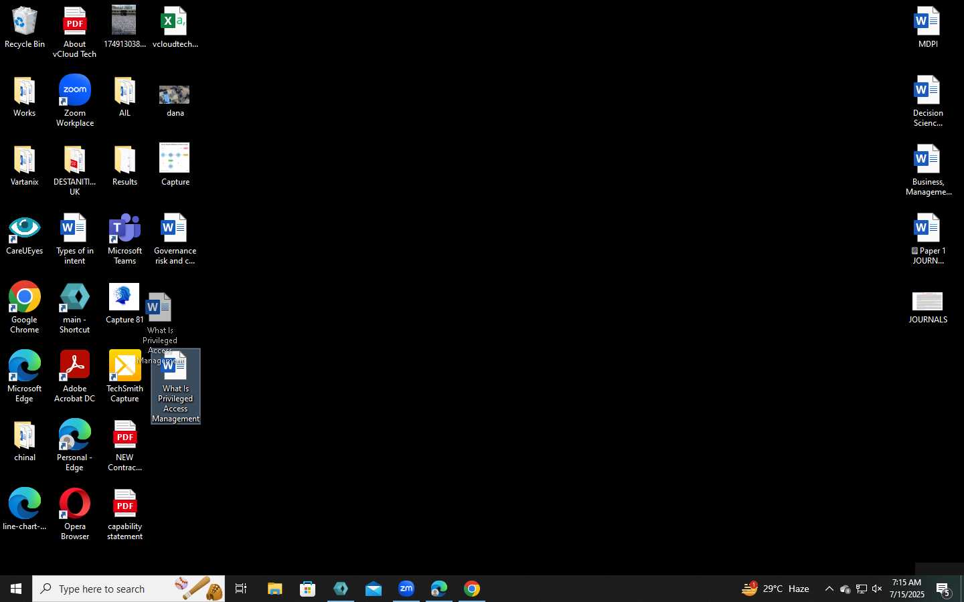Open the network status tray icon
Viewport: 964px width, 602px height.
[x=861, y=589]
